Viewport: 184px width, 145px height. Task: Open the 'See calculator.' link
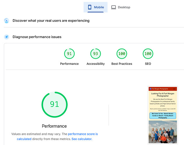pos(82,139)
